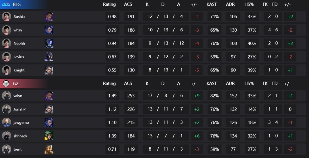309x158 pixels.
Task: Click trent's agent icon
Action: 49,149
